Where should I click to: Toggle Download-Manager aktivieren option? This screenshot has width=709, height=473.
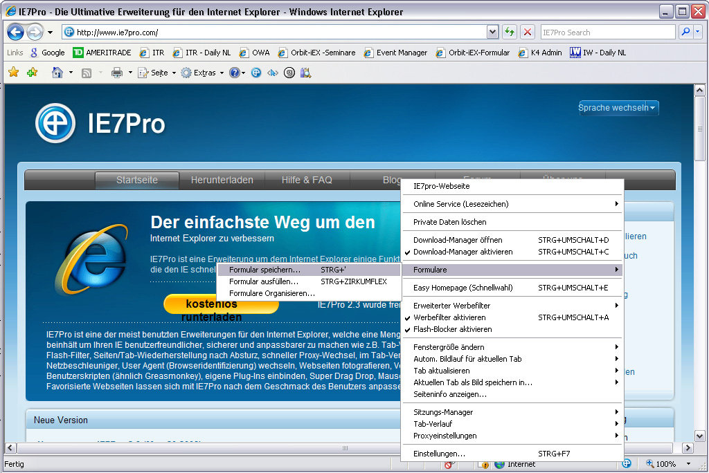511,252
